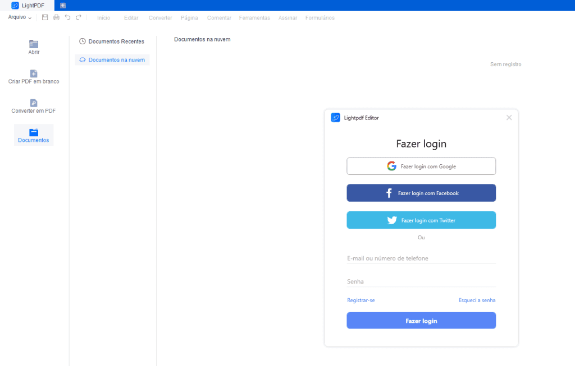Click the Lightpdf Editor dialog logo
This screenshot has width=575, height=366.
(336, 118)
